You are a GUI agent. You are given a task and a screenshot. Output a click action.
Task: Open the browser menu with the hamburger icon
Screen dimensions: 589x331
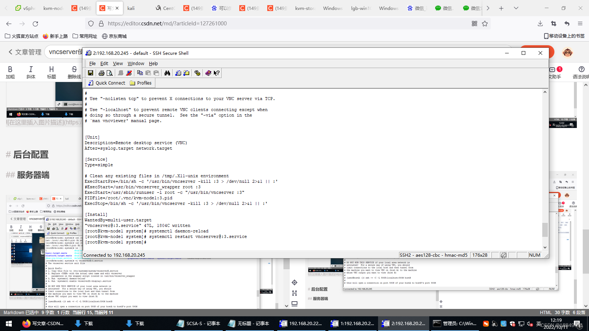580,23
